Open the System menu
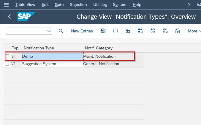 coord(119,5)
